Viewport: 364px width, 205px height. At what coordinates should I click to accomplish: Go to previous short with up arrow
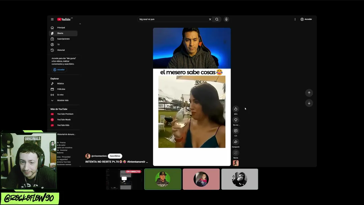click(309, 93)
